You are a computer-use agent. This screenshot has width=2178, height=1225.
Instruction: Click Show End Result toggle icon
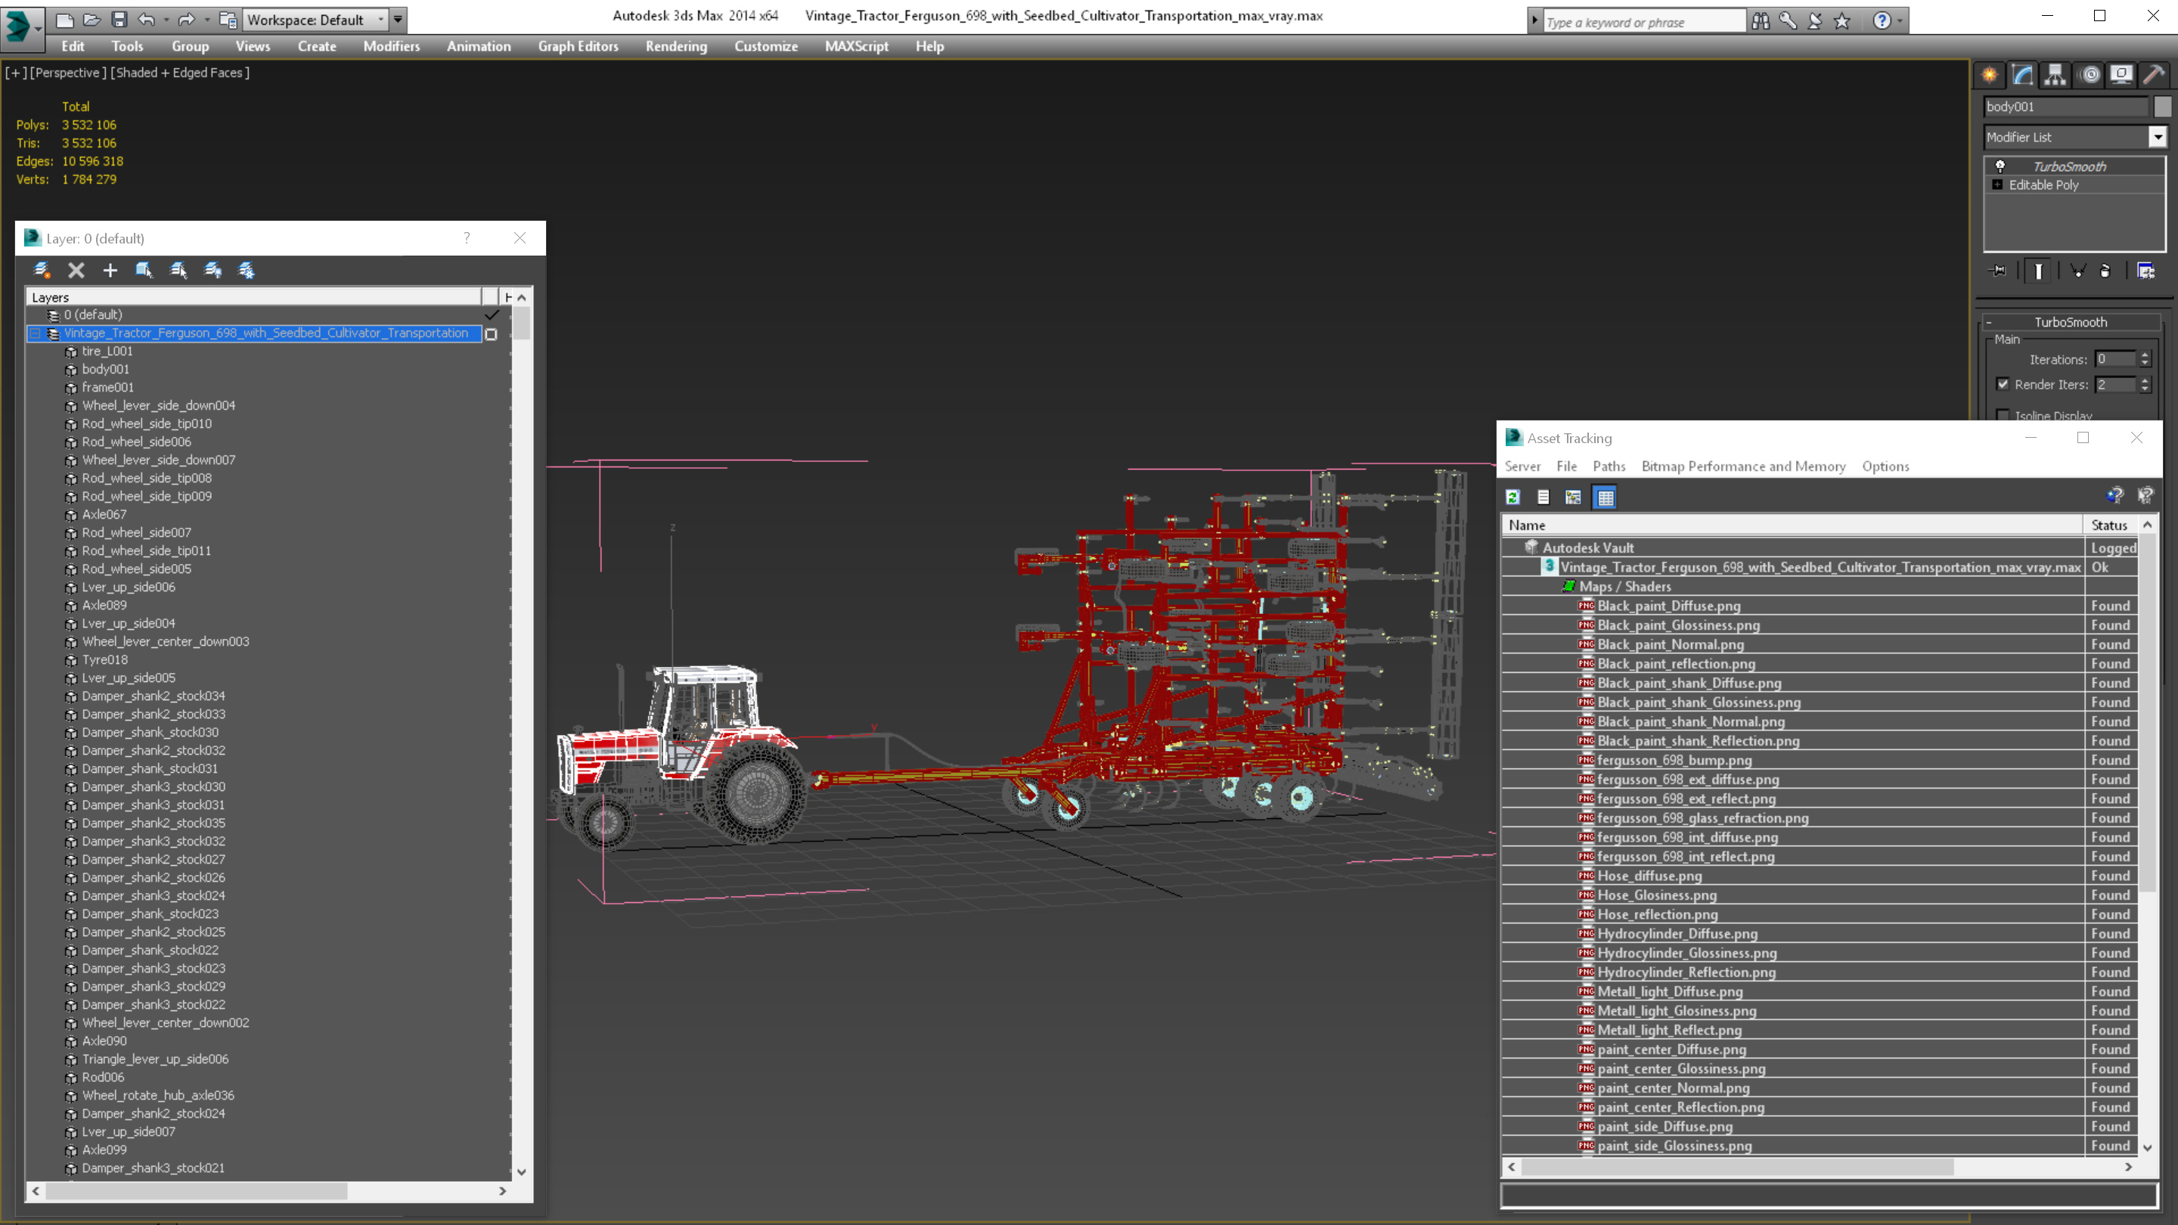tap(2039, 271)
